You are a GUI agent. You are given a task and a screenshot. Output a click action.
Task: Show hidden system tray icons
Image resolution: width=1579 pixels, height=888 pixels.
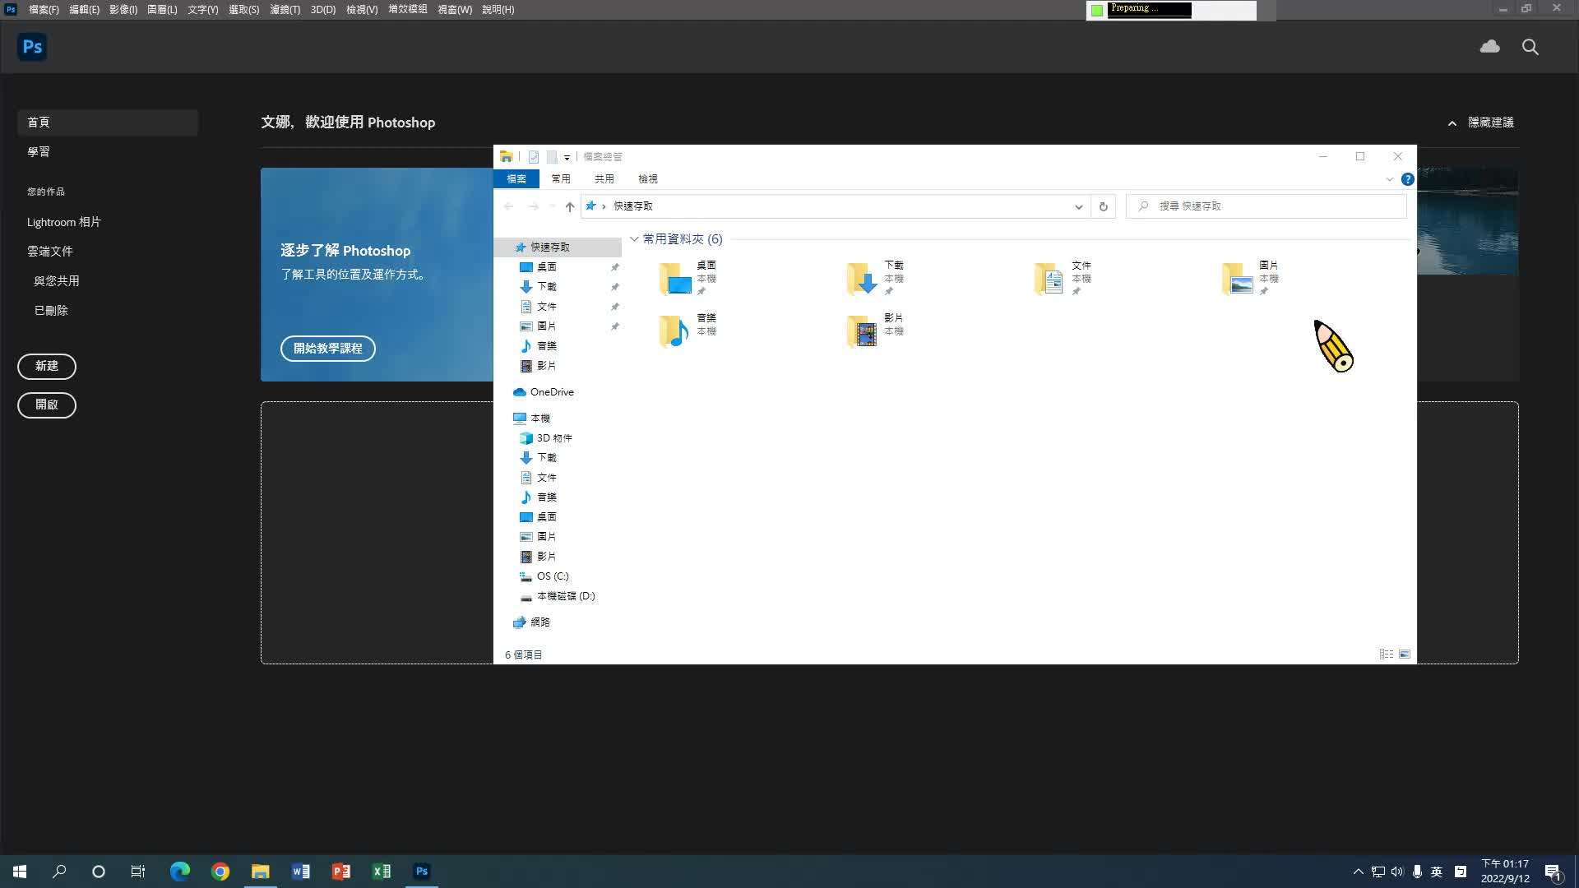pos(1358,872)
